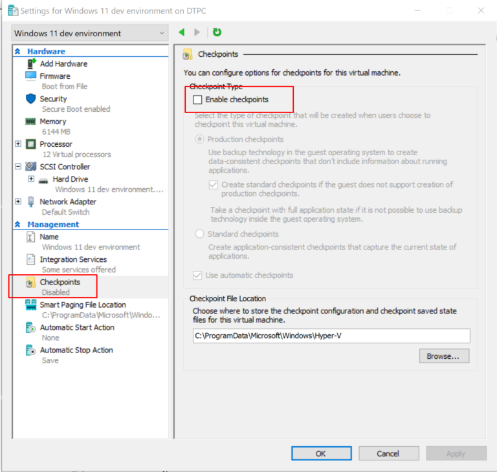
Task: Select the Memory settings entry
Action: click(53, 122)
